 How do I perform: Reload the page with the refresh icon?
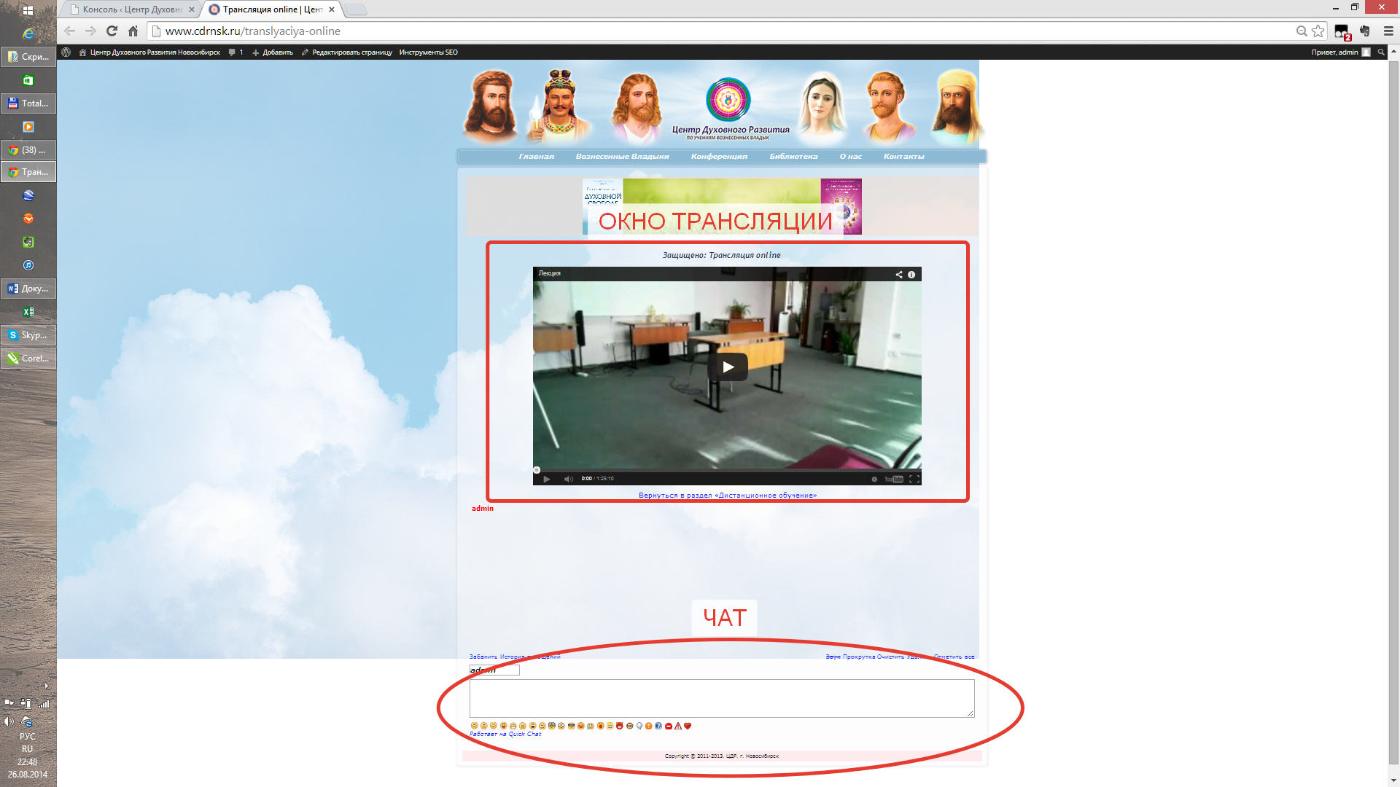[112, 31]
